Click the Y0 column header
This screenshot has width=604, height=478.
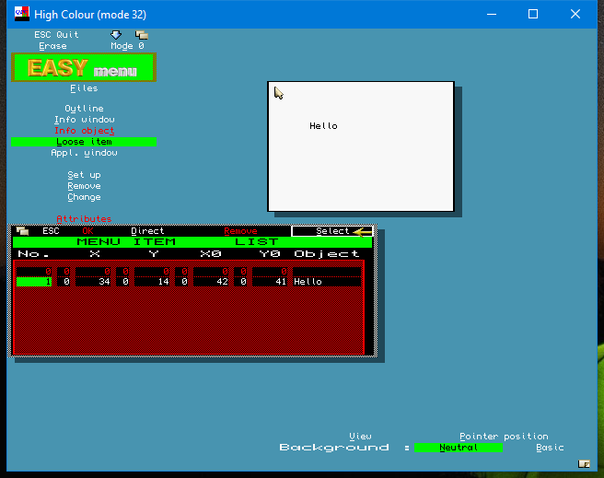pyautogui.click(x=270, y=254)
